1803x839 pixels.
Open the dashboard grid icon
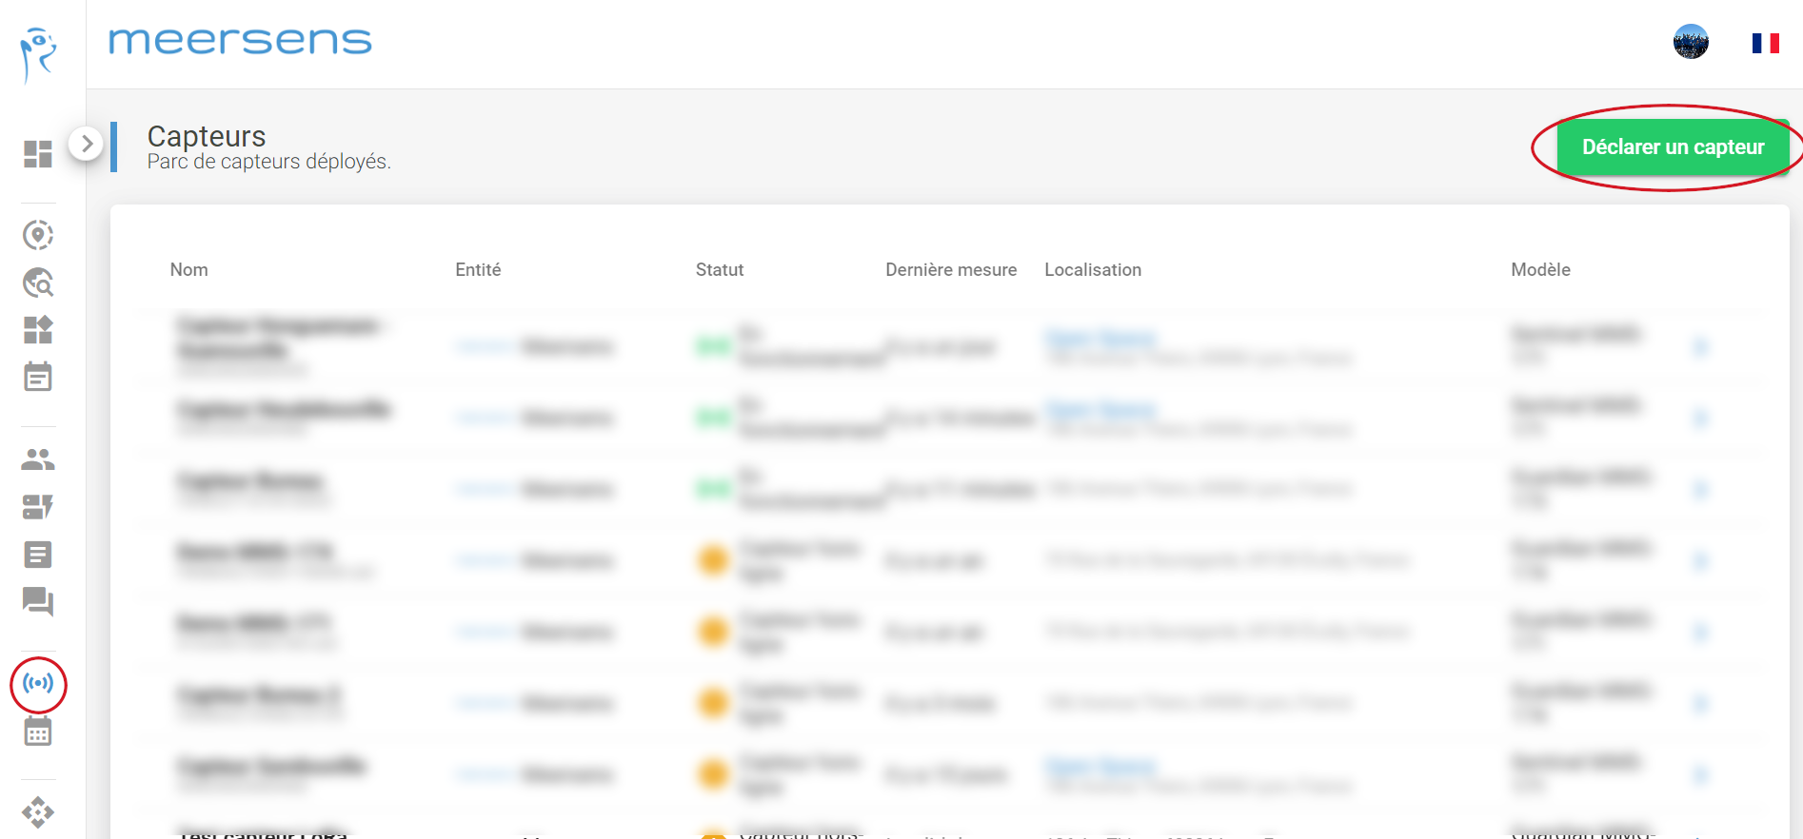[38, 154]
